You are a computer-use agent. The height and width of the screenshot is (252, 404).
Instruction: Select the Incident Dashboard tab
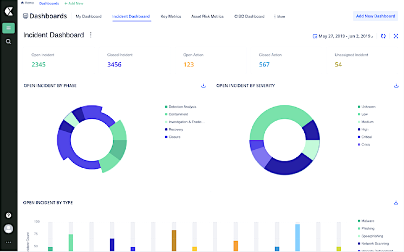coord(131,17)
